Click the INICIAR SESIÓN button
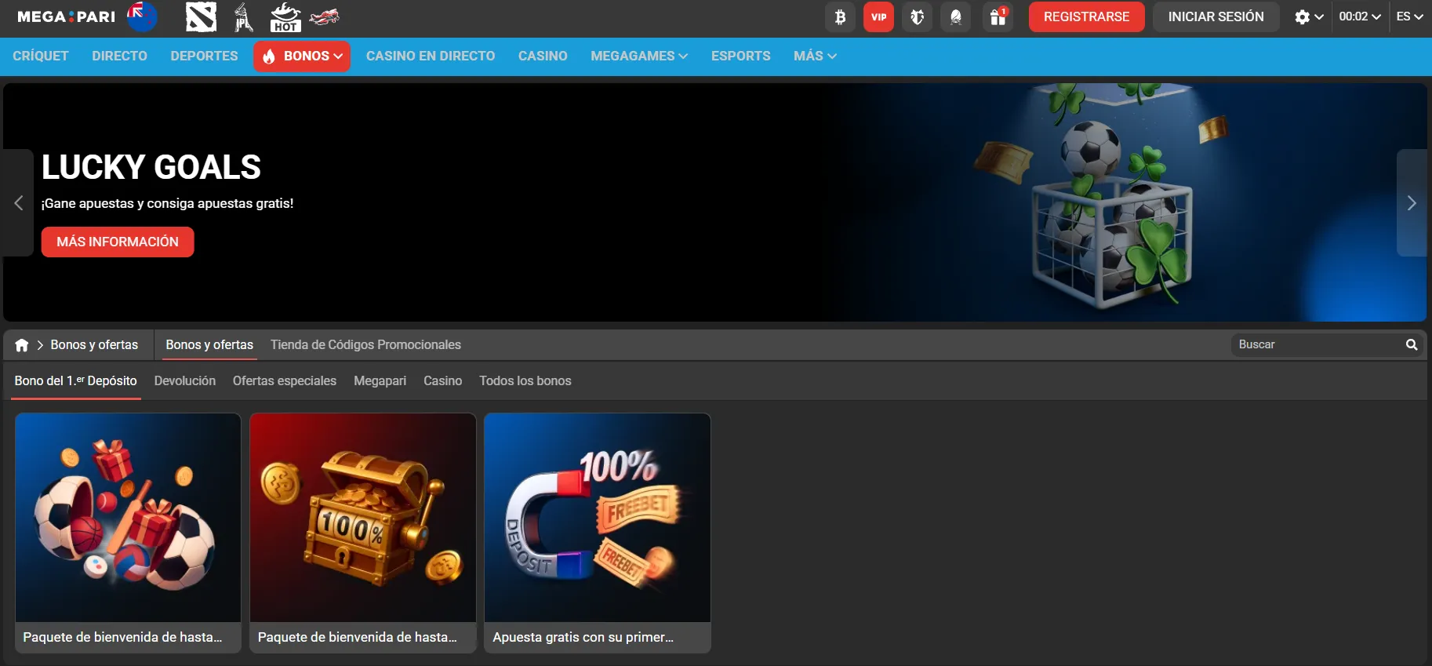The height and width of the screenshot is (666, 1432). 1216,16
